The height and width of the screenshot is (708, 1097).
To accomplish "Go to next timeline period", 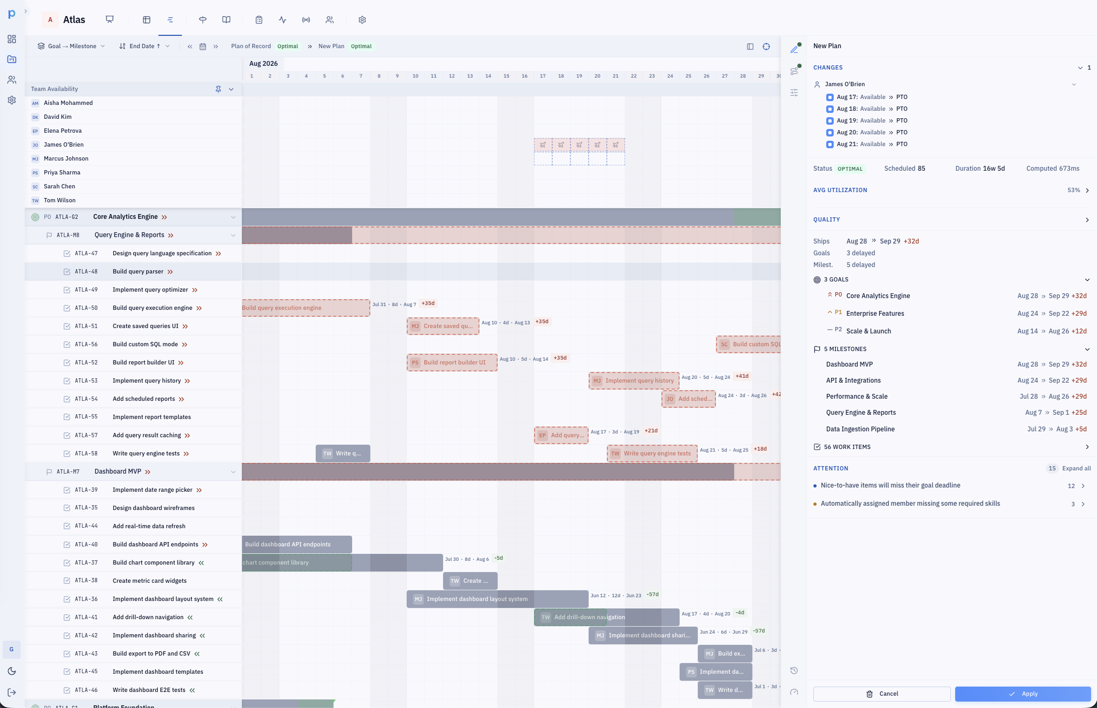I will 216,47.
